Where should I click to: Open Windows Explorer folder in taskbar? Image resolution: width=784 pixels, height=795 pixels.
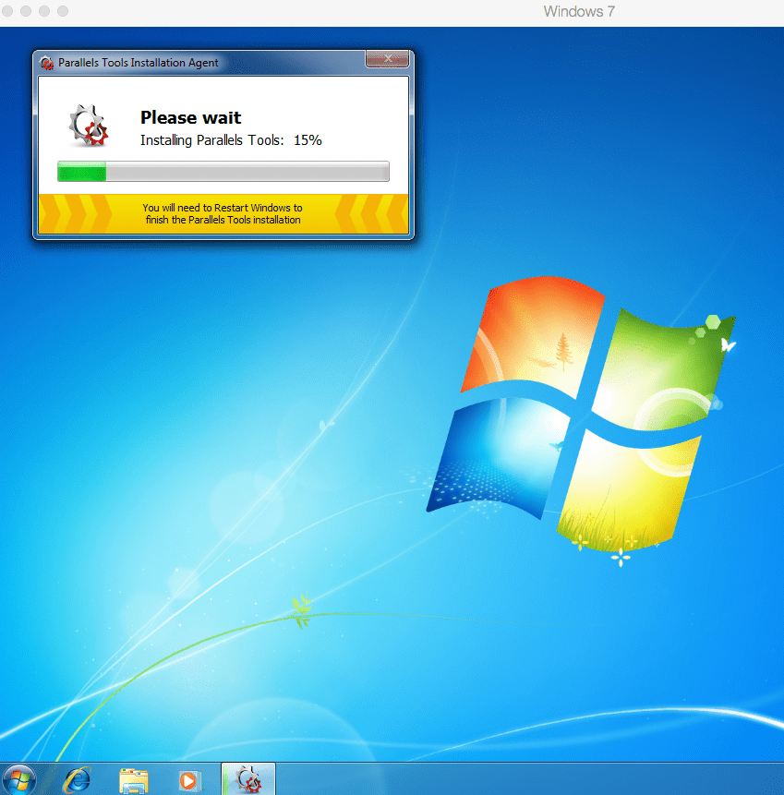tap(133, 781)
